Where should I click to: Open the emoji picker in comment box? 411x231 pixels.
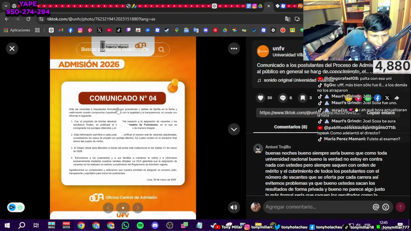click(x=386, y=207)
